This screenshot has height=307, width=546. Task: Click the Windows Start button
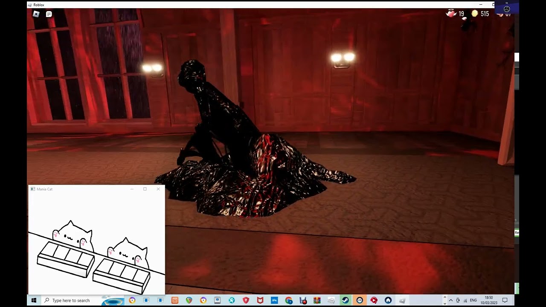pyautogui.click(x=34, y=300)
